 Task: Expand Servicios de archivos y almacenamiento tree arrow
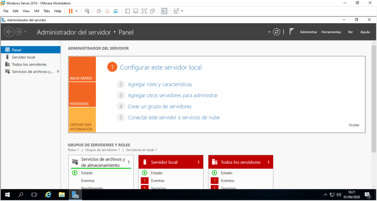click(58, 72)
